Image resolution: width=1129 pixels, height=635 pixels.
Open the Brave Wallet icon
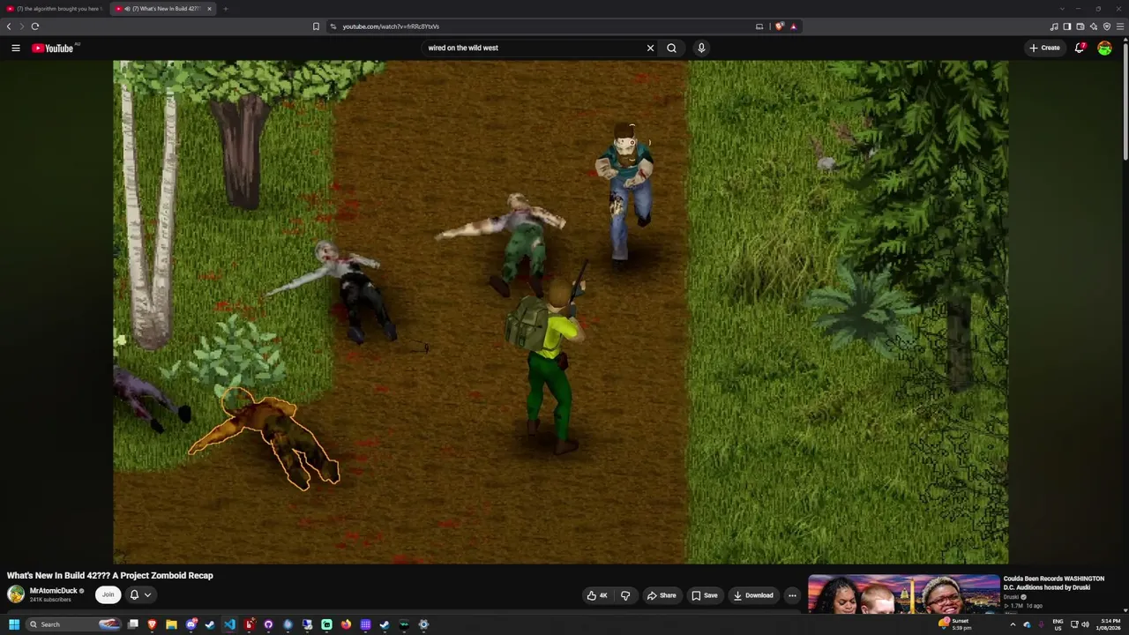coord(1080,26)
